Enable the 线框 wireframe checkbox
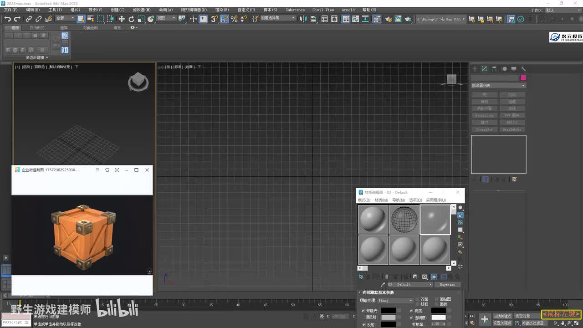Viewport: 583px width, 328px height. pyautogui.click(x=418, y=304)
